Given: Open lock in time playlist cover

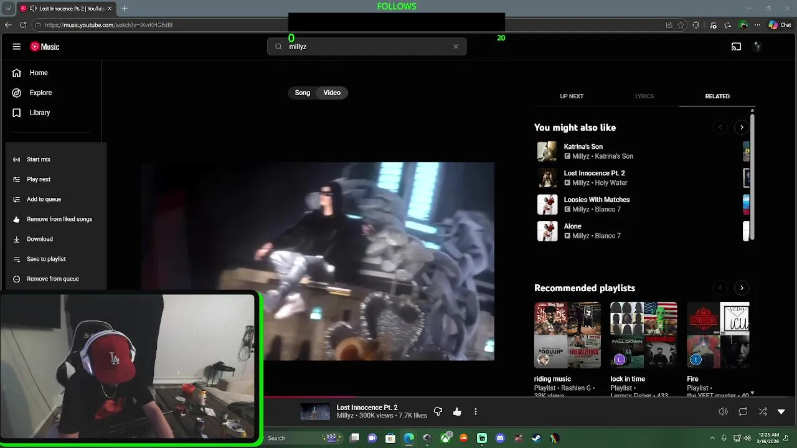Looking at the screenshot, I should pos(644,335).
